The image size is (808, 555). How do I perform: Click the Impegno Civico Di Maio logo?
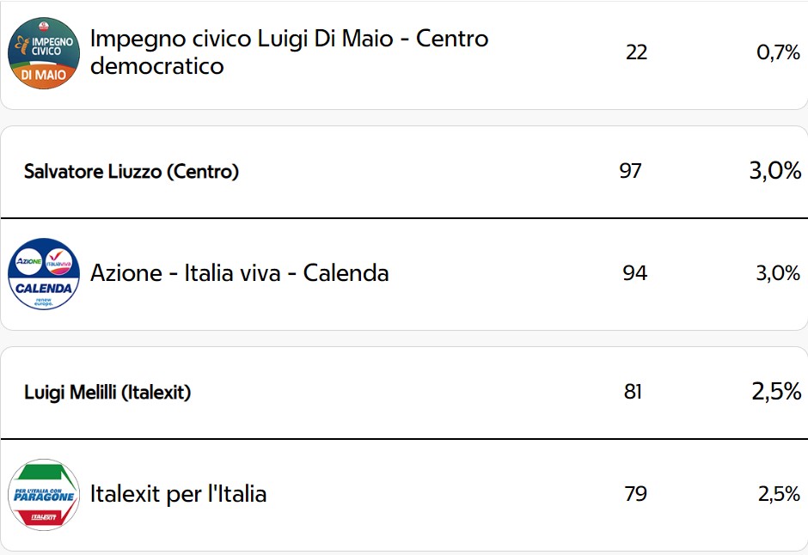[44, 53]
